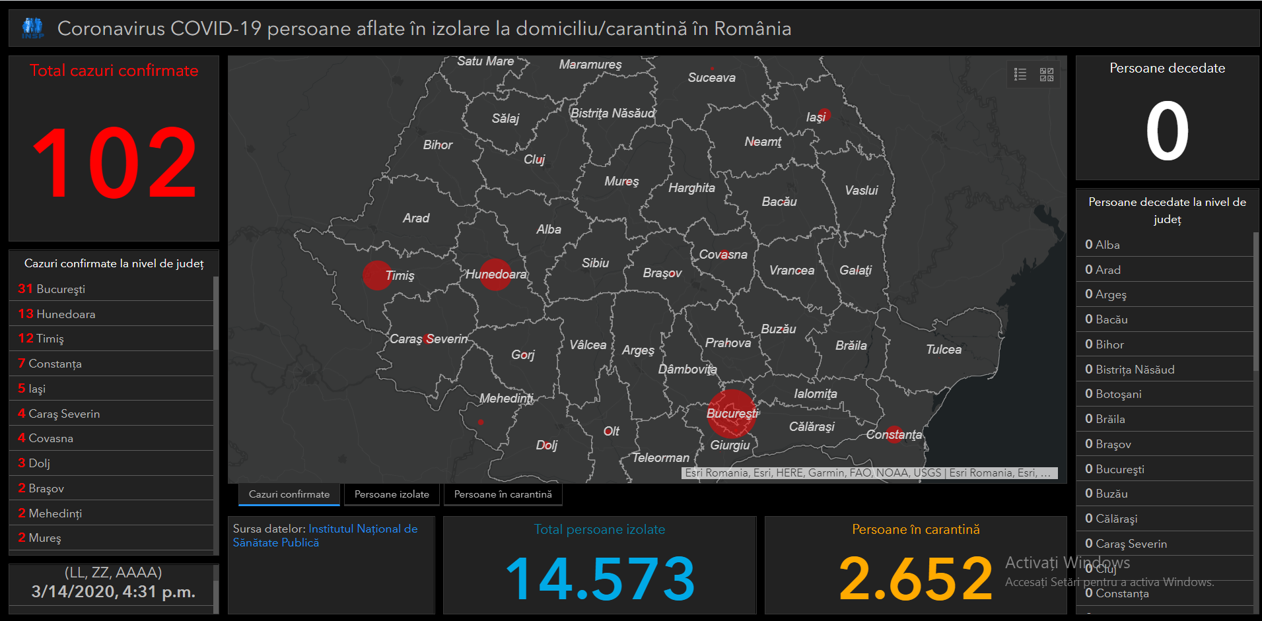The width and height of the screenshot is (1262, 621).
Task: Switch to the Cazuri confirmate tab
Action: pos(289,494)
